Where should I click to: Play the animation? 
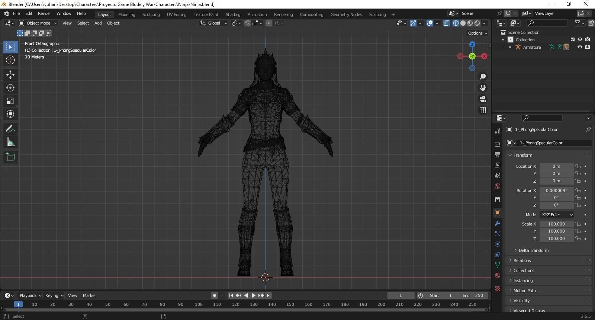253,295
